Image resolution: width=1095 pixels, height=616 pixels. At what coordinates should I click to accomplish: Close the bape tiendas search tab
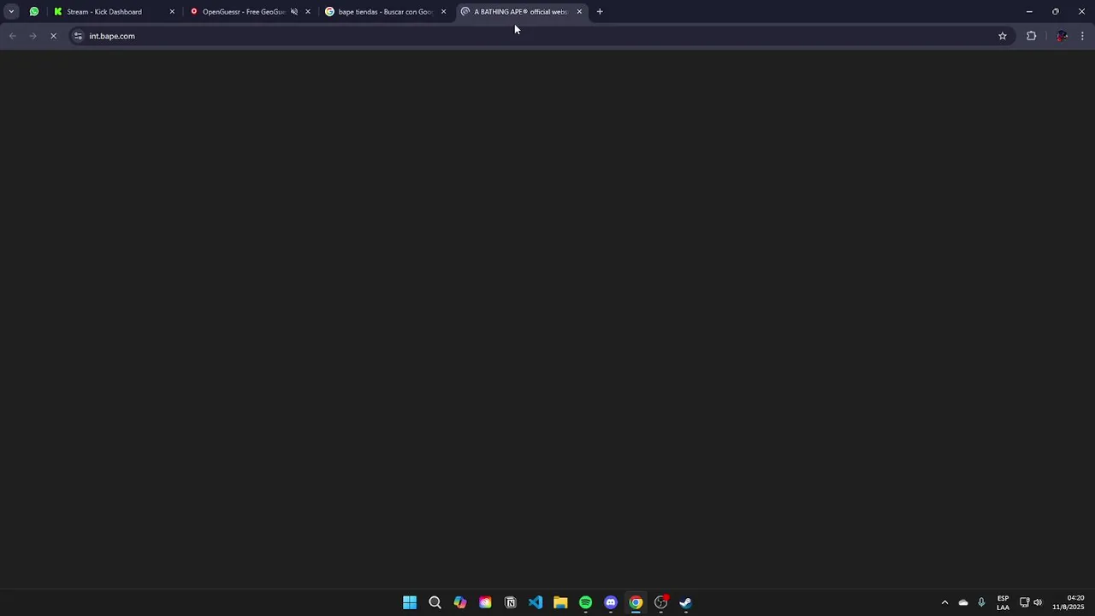click(x=443, y=12)
